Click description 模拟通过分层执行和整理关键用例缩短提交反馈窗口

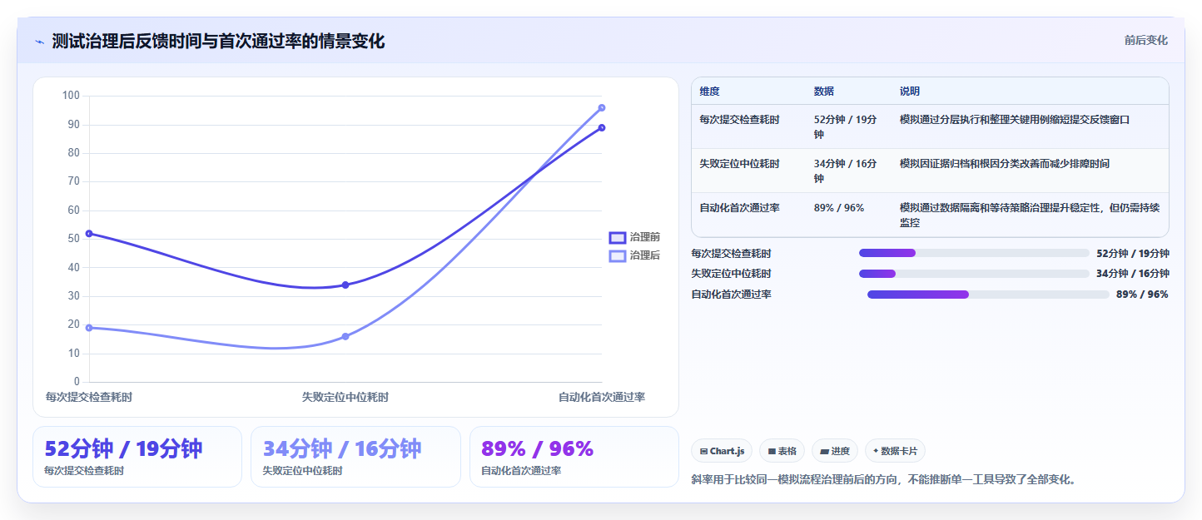1015,120
